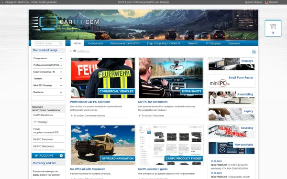Expand Professional CarPC/PND sidebar arrow
287x179 pixels.
[61, 65]
